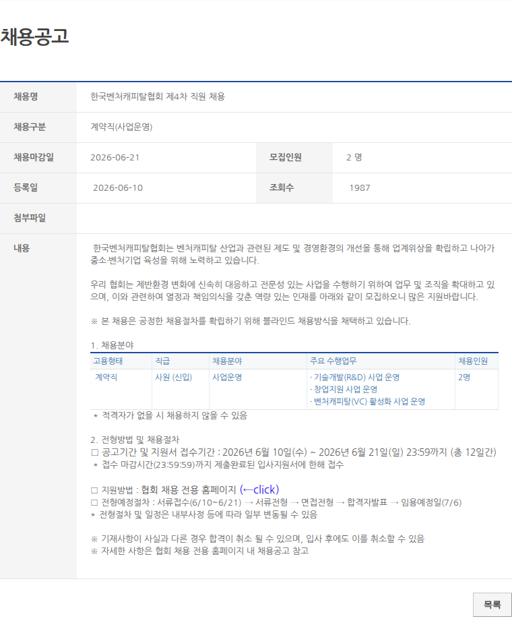This screenshot has width=512, height=627.
Task: Click the 벤처캐피탈(VC) 활성화 사업 운영 duty line
Action: coord(367,401)
